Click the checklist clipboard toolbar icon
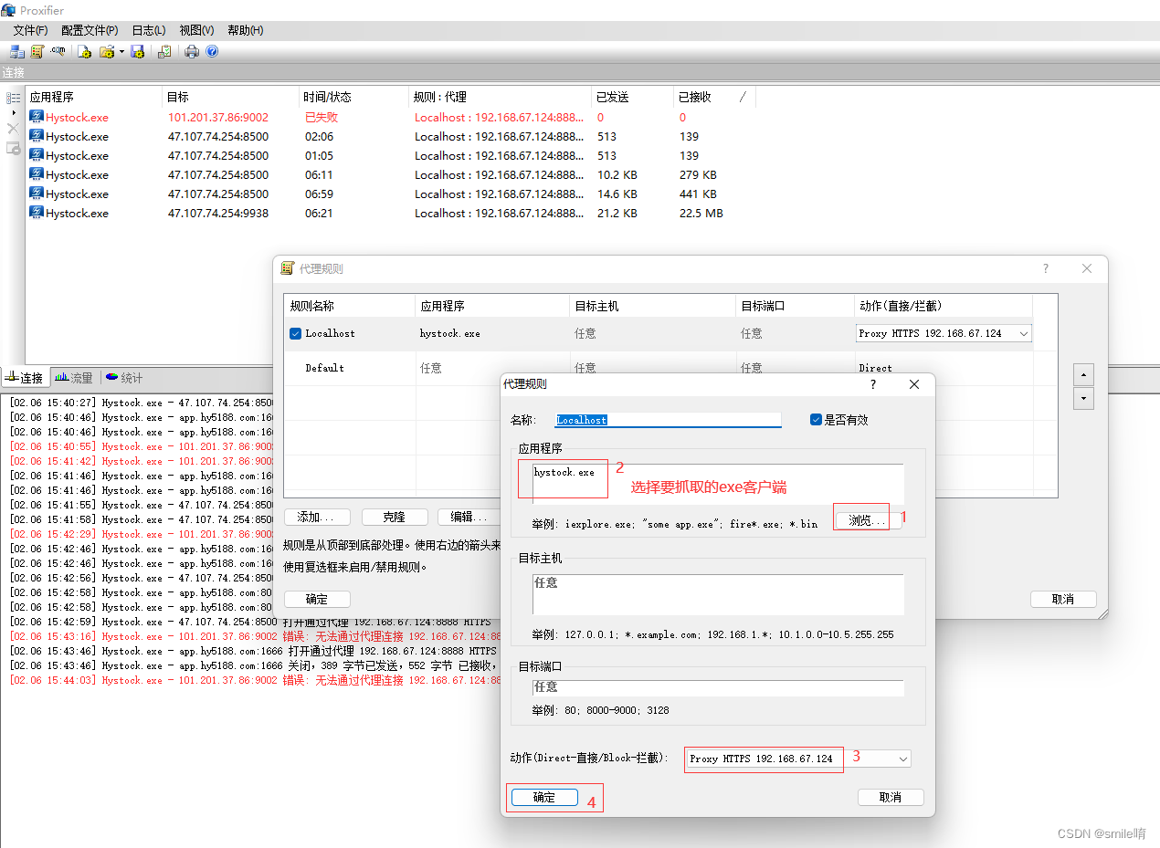 (164, 52)
